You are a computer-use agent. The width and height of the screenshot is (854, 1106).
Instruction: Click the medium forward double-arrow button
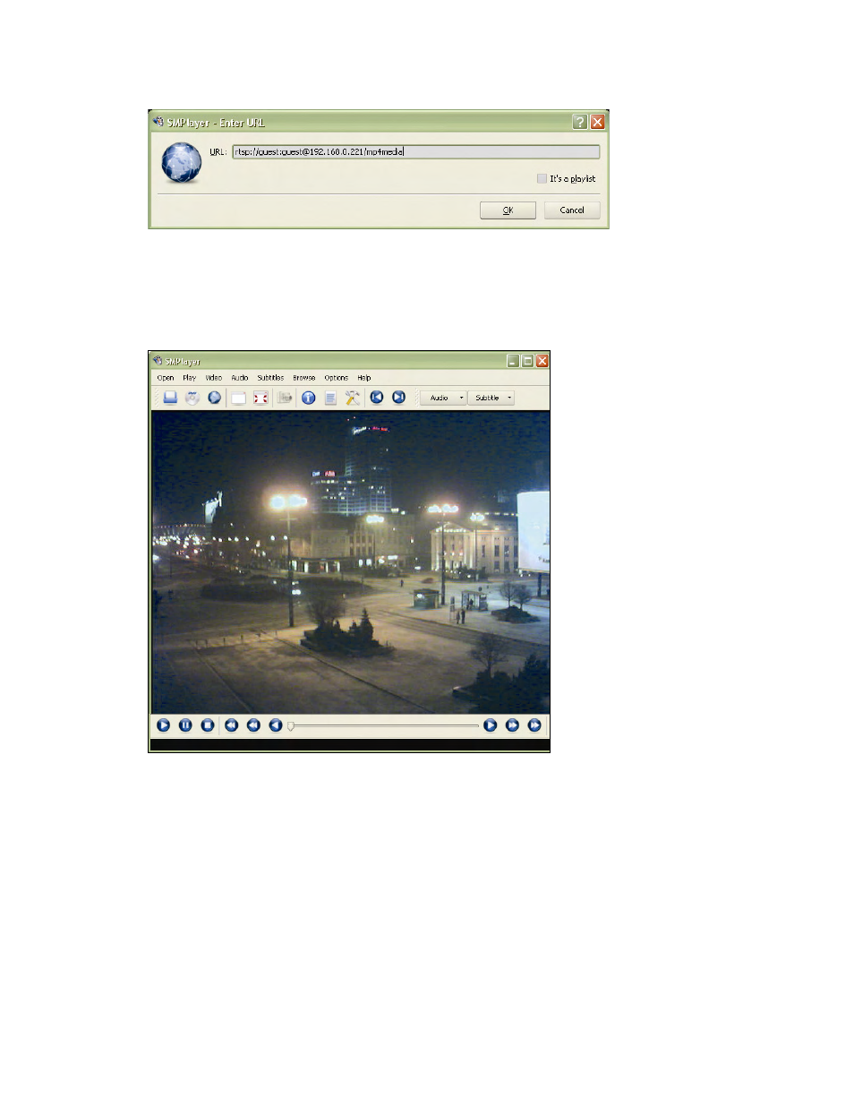512,725
